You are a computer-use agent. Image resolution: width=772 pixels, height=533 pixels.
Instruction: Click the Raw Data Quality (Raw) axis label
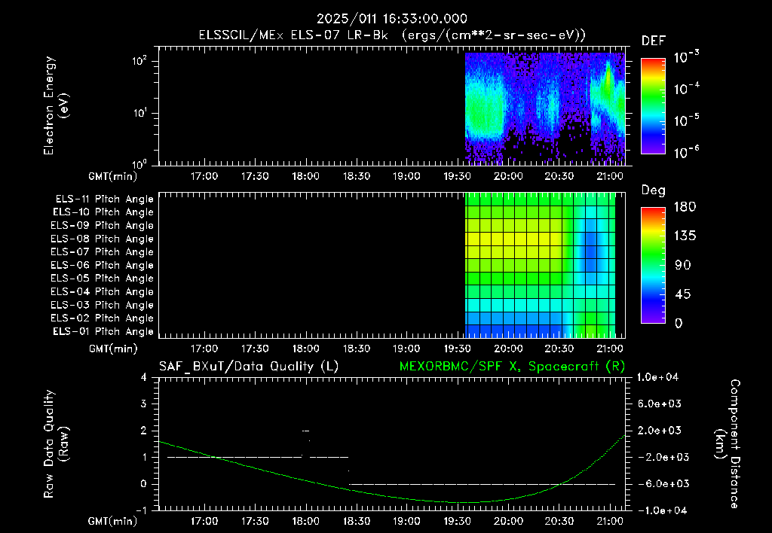[56, 443]
